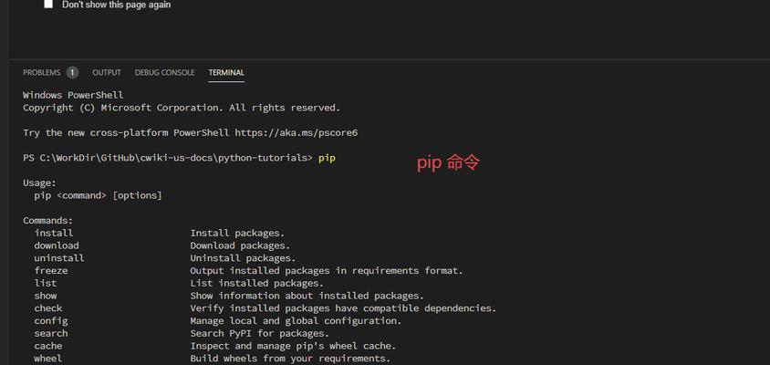Activate the TERMINAL tab
Image resolution: width=770 pixels, height=365 pixels.
click(226, 73)
